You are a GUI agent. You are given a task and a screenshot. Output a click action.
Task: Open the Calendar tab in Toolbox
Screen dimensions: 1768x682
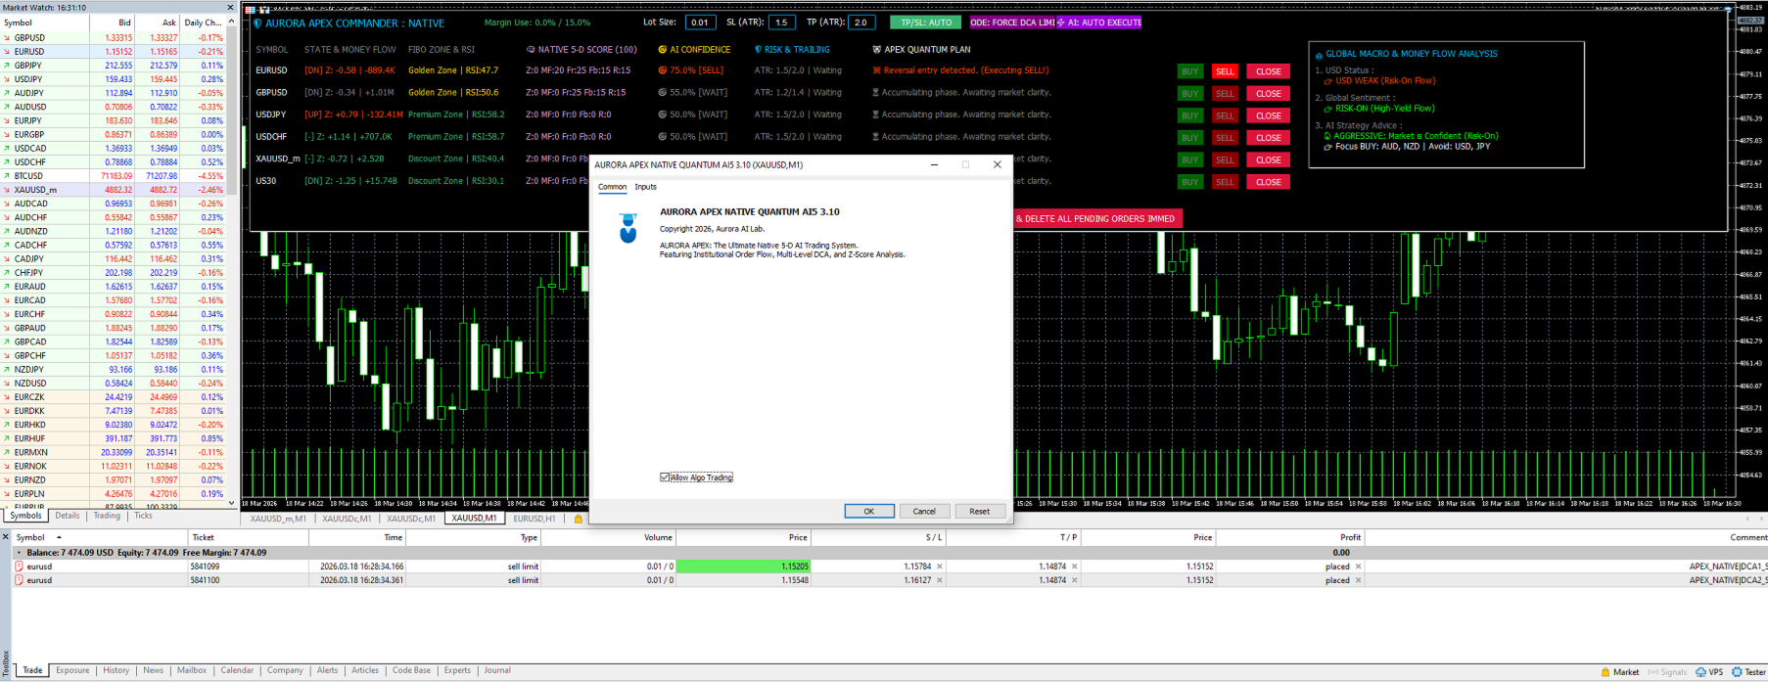coord(237,670)
